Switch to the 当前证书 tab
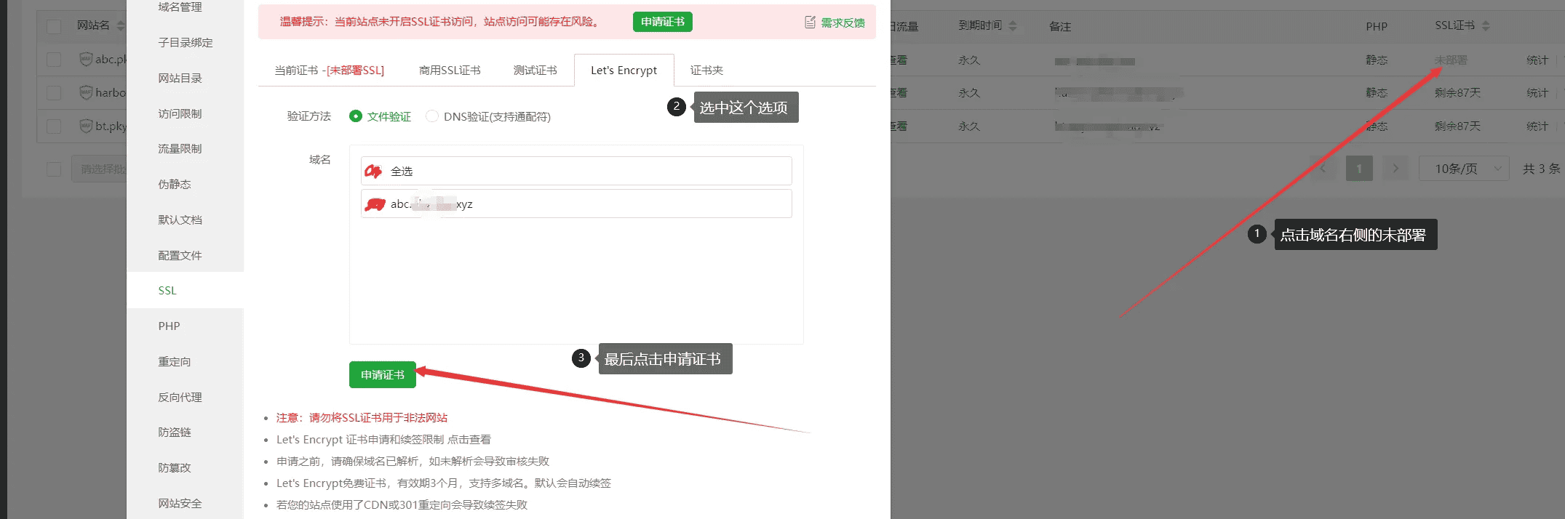Image resolution: width=1565 pixels, height=519 pixels. click(x=329, y=71)
